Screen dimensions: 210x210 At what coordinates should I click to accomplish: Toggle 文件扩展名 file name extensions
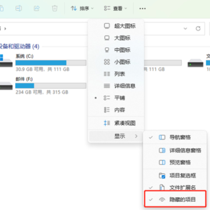click(x=174, y=187)
